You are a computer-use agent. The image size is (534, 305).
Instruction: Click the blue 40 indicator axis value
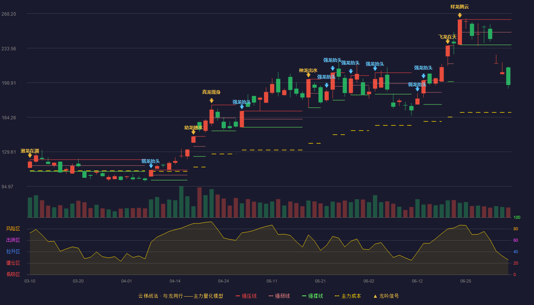(x=516, y=252)
